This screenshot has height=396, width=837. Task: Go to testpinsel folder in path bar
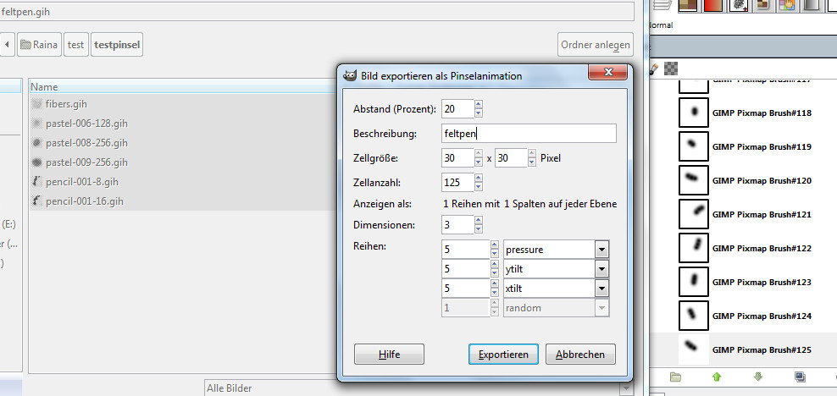(117, 45)
